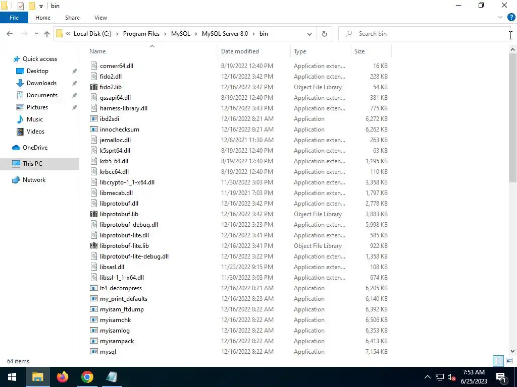Select the myisamchk application icon
517x387 pixels.
coord(94,320)
